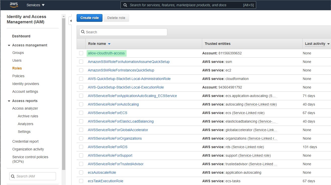Open AWS-QuickSetup-StackSet-Local-AdministrationRole link
The image size is (331, 185).
(x=129, y=79)
